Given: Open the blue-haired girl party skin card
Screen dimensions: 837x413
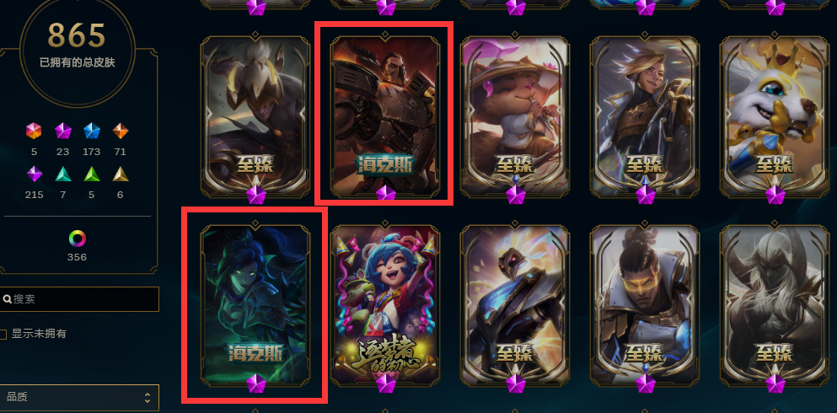Looking at the screenshot, I should pyautogui.click(x=385, y=304).
